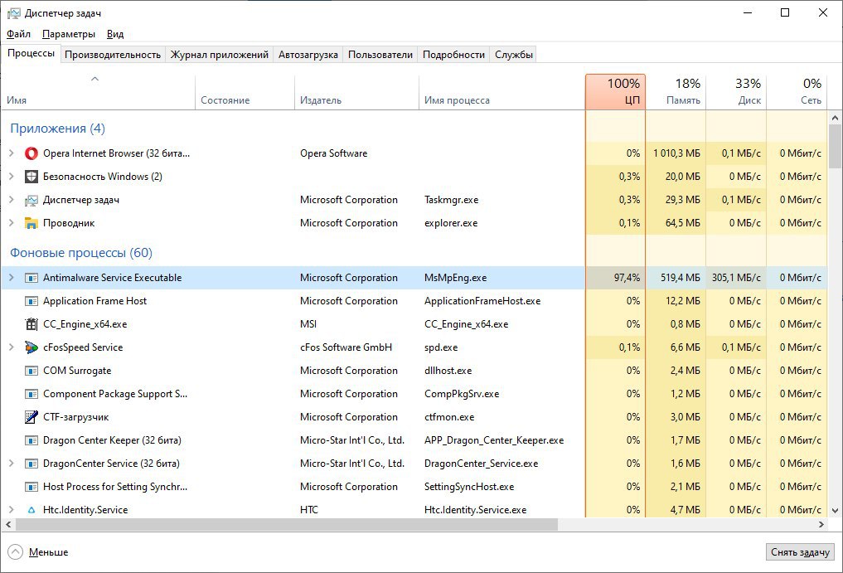843x573 pixels.
Task: Expand the Безопасность Windows group
Action: click(11, 177)
